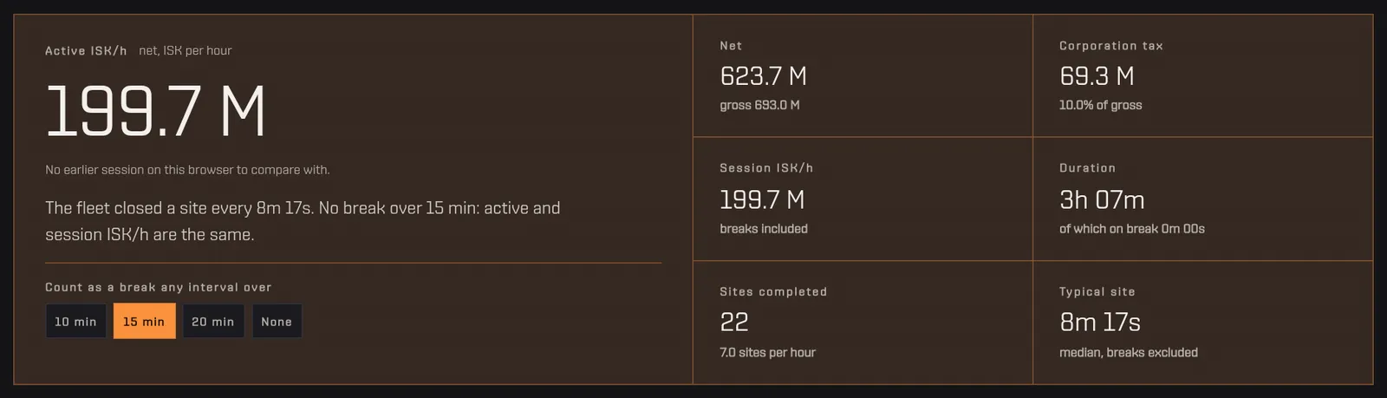Click the Sites completed count 22
The height and width of the screenshot is (398, 1387).
734,323
